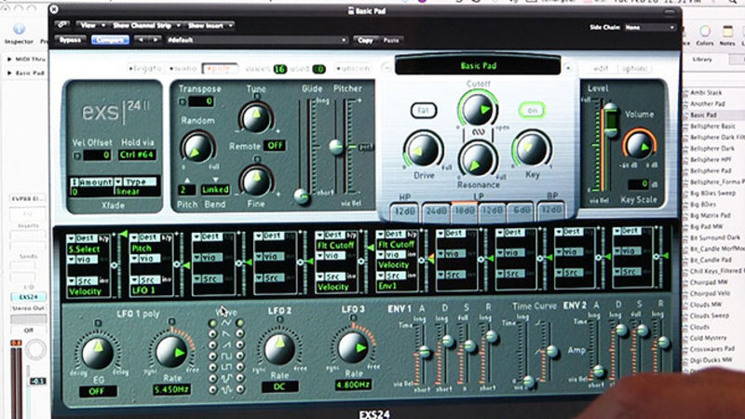Click the Key Scale dB value field
Viewport: 745px width, 419px height.
pos(637,183)
